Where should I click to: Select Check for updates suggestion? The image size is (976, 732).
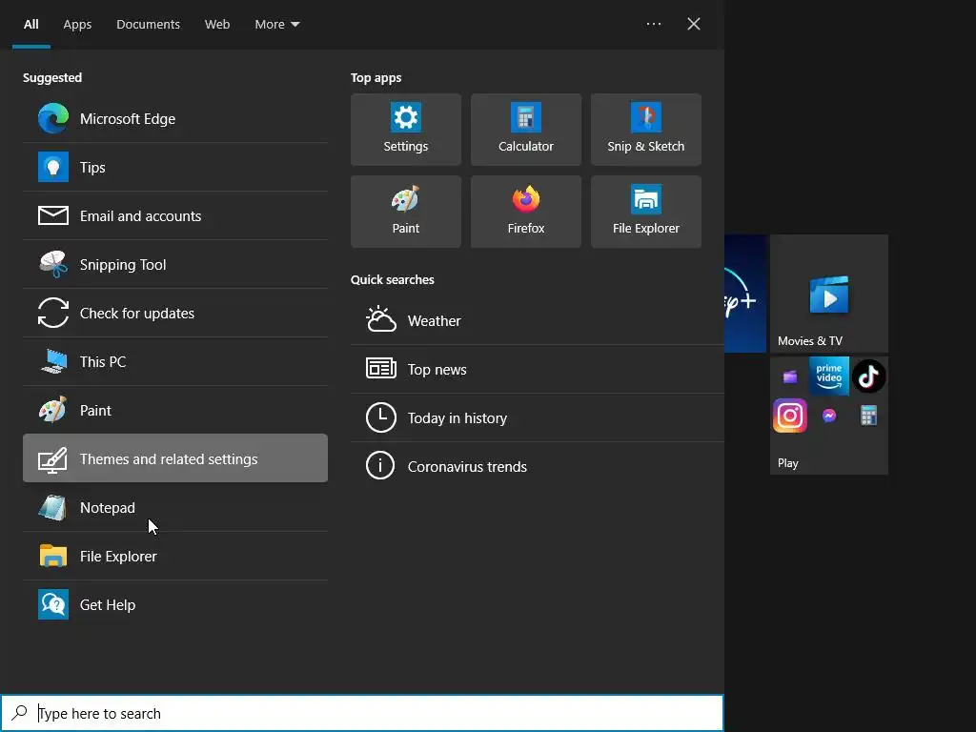click(175, 313)
